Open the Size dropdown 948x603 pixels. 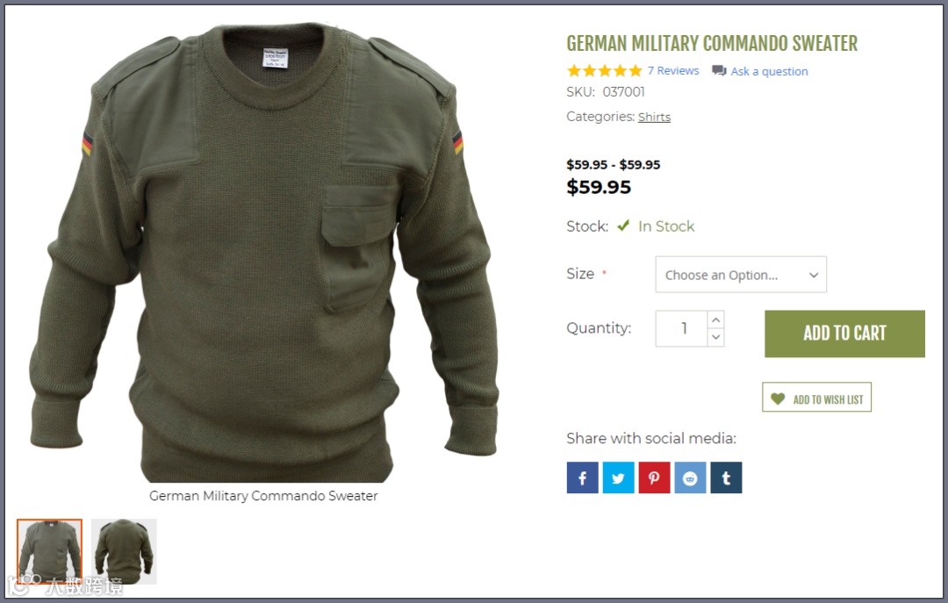click(x=741, y=275)
